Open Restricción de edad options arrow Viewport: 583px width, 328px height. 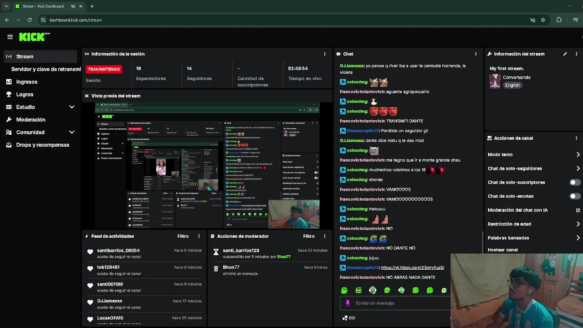click(578, 224)
